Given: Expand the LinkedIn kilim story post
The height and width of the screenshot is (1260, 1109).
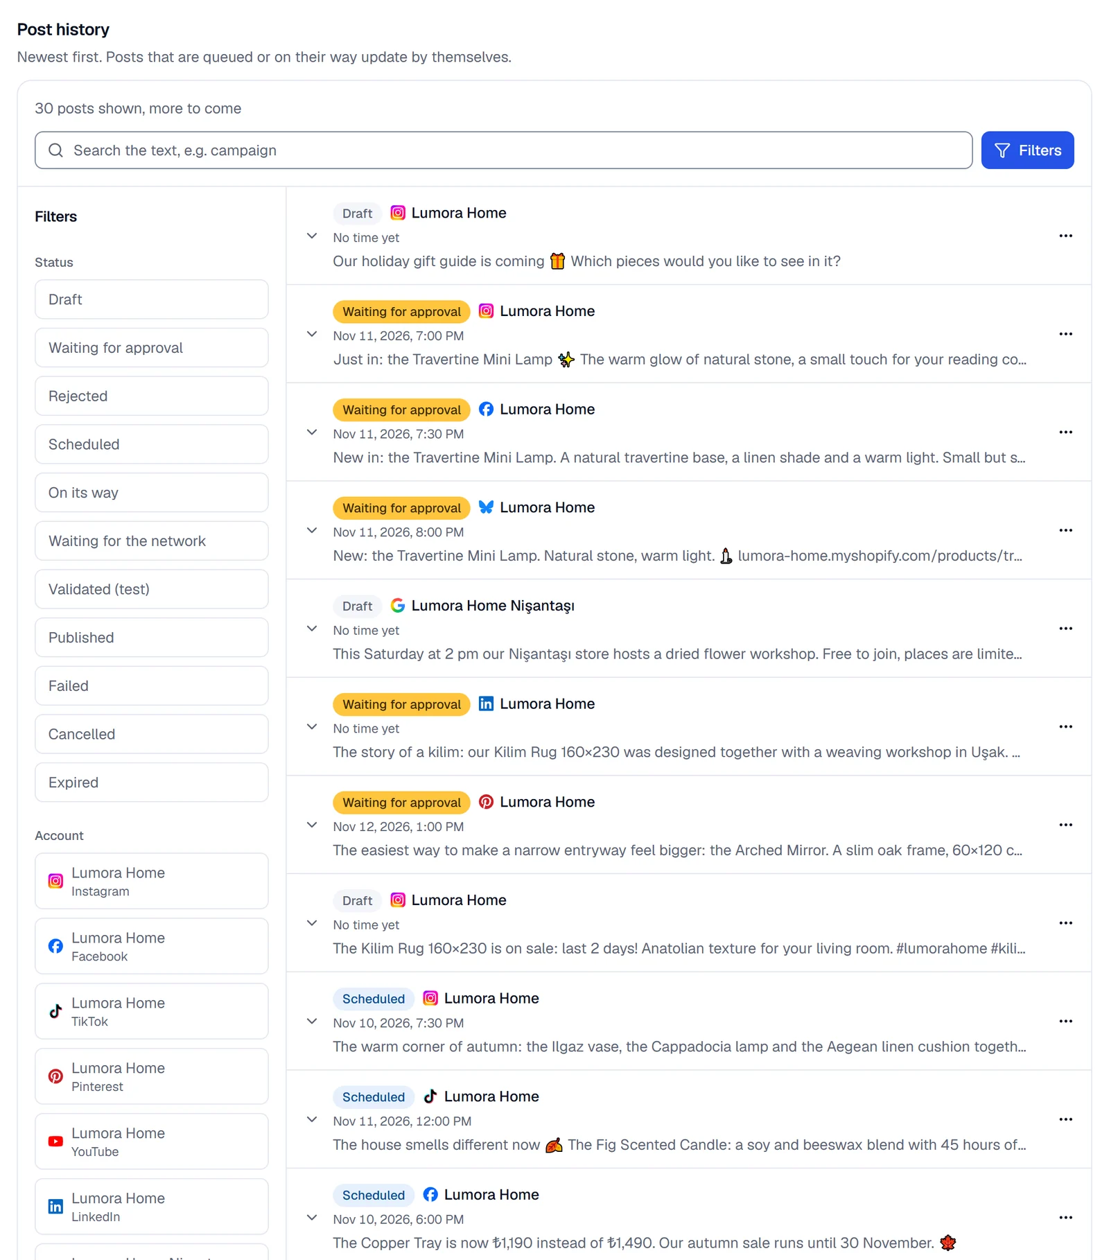Looking at the screenshot, I should [x=312, y=727].
